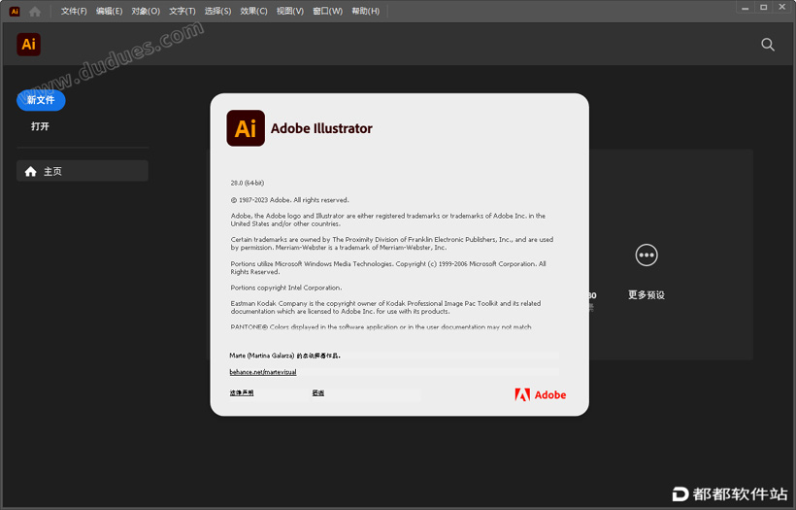Open the 选择(S) menu
Image resolution: width=796 pixels, height=510 pixels.
click(x=217, y=12)
